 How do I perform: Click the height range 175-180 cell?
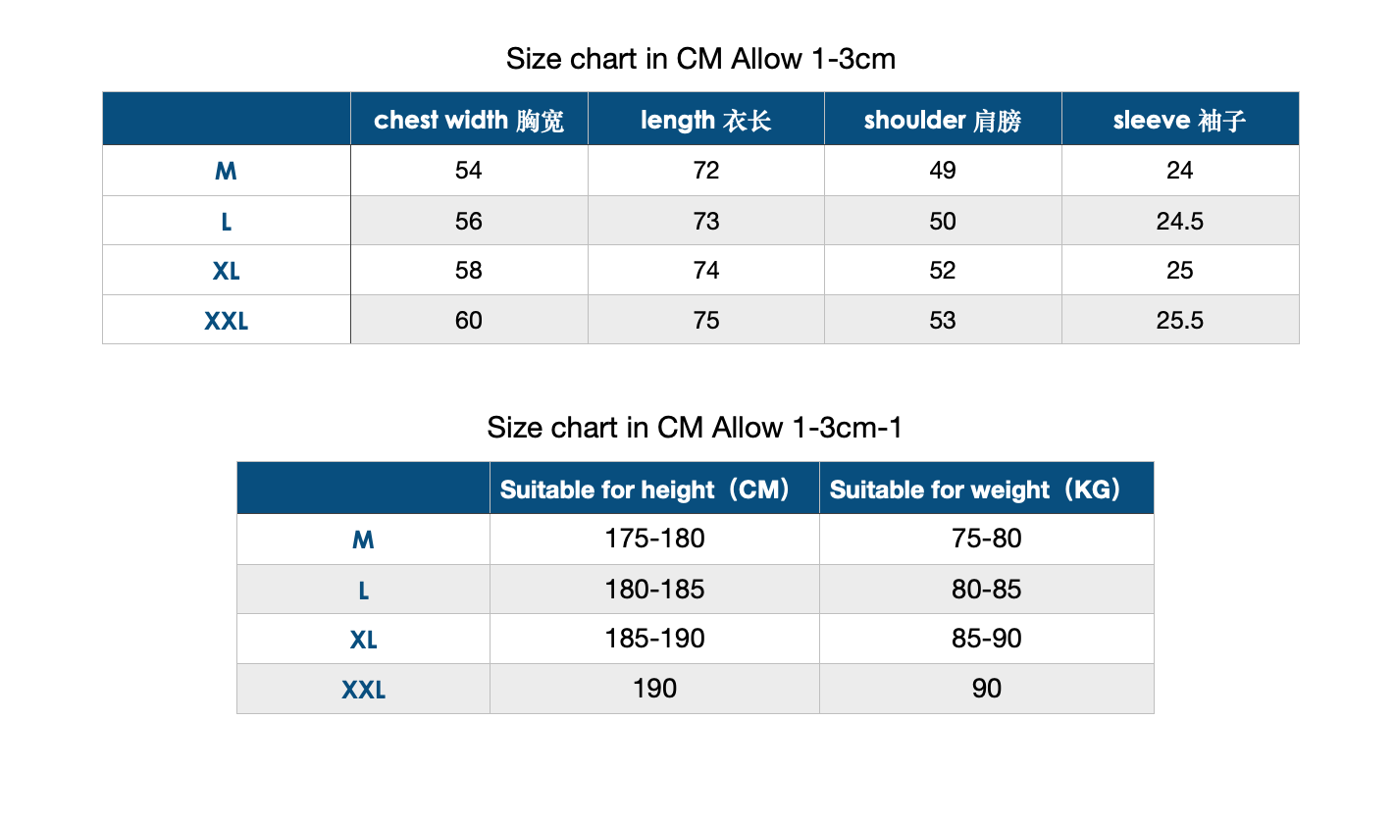(654, 539)
